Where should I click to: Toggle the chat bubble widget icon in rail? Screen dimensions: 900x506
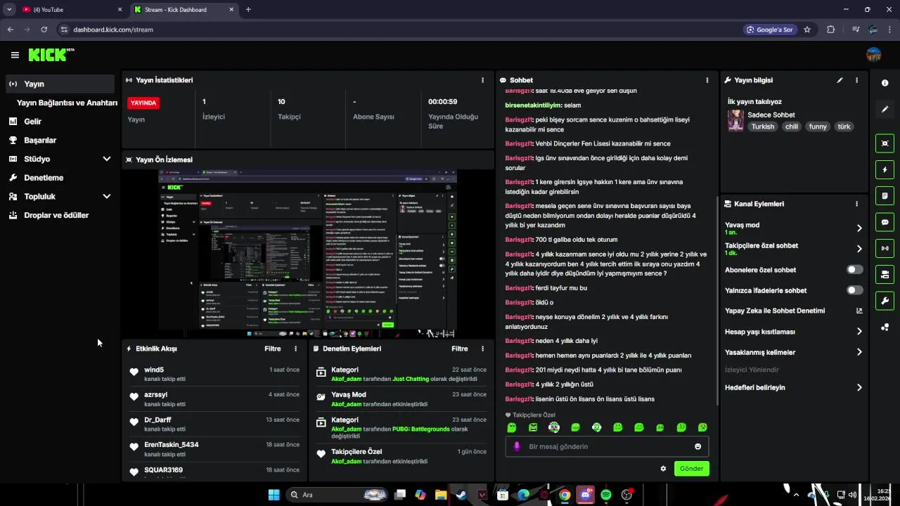(x=885, y=222)
